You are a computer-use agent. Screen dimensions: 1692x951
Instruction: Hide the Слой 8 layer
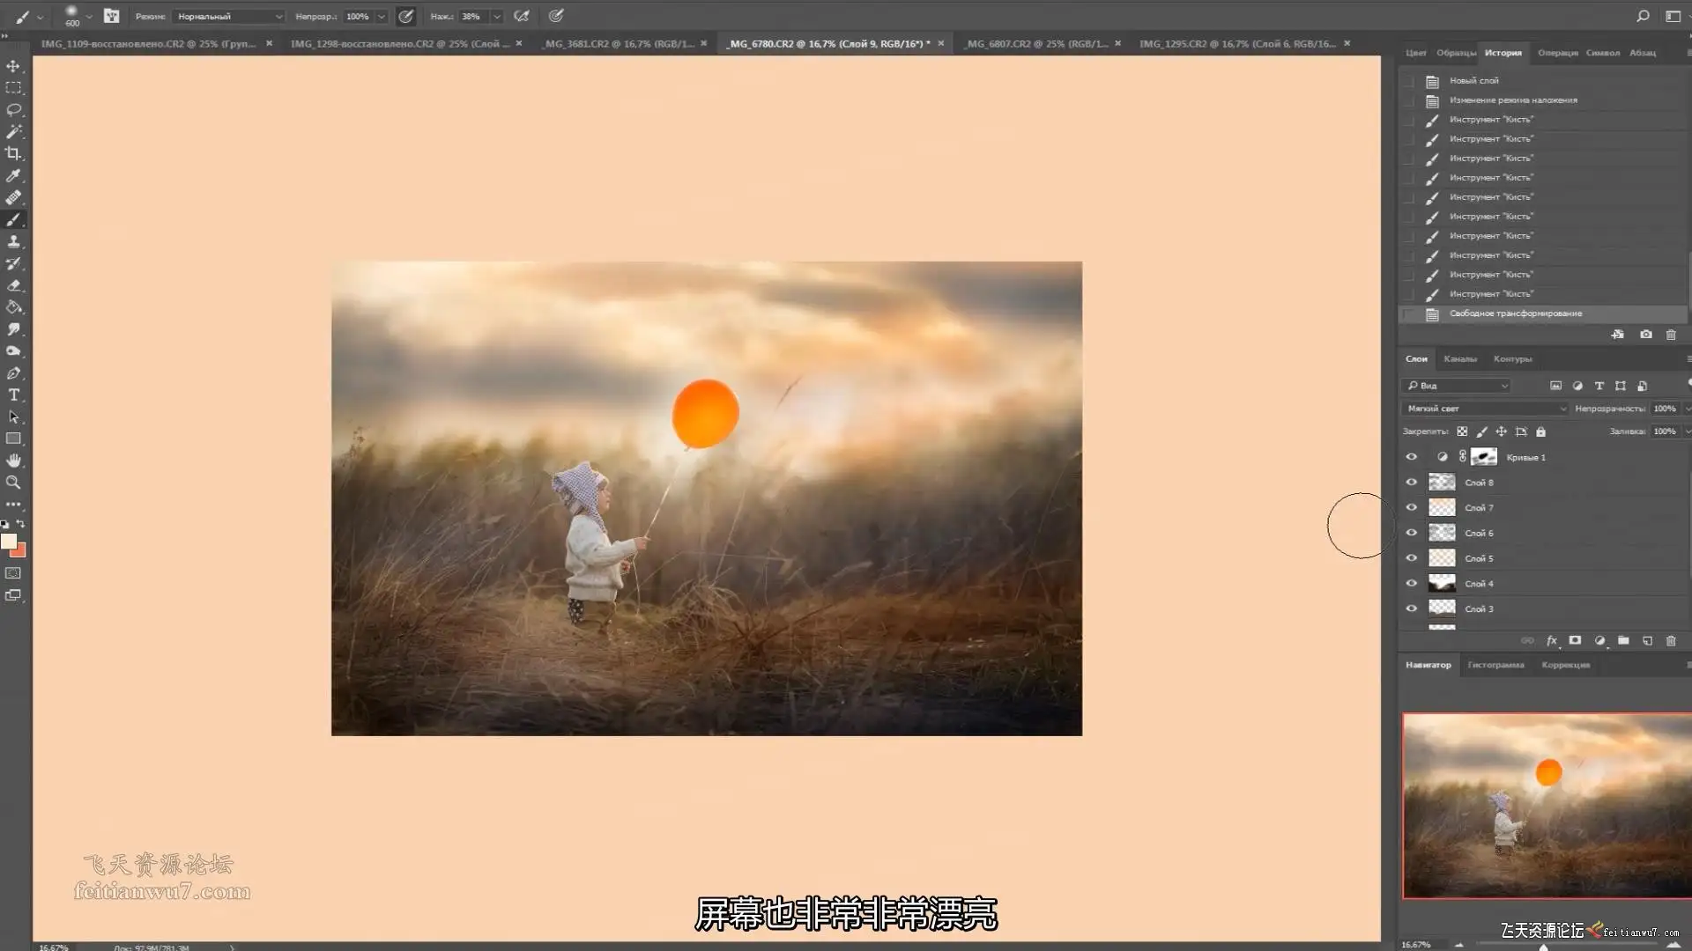[1411, 483]
